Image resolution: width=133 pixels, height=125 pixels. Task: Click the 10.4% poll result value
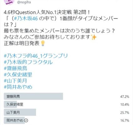click(x=125, y=104)
